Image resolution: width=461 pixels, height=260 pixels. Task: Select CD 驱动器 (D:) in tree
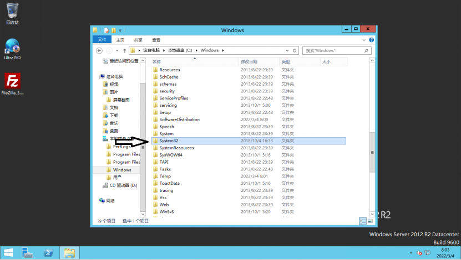[x=120, y=185]
